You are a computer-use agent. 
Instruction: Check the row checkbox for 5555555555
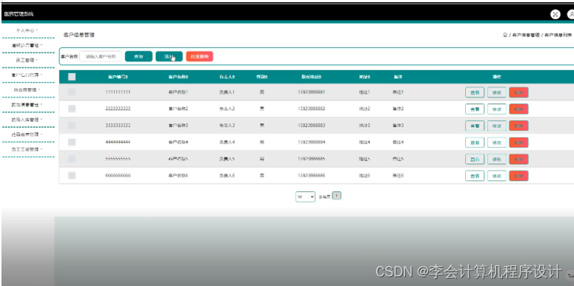(x=72, y=159)
